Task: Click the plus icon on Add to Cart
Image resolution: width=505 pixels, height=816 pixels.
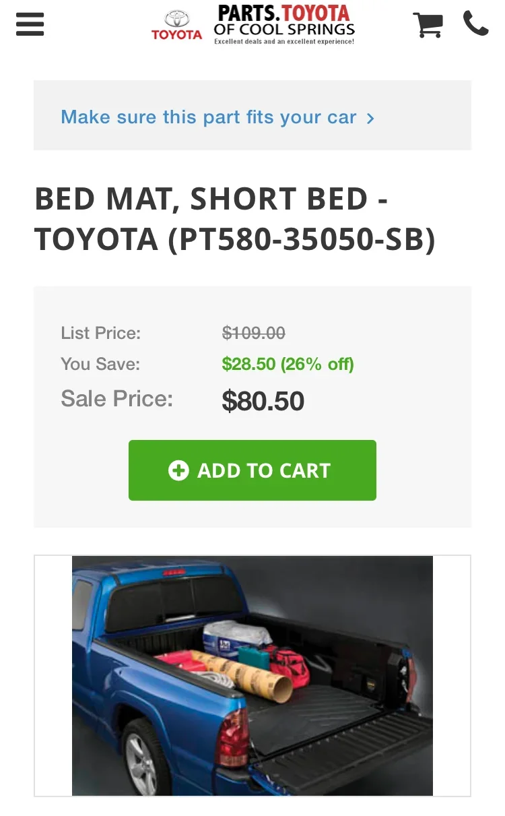Action: [x=178, y=470]
